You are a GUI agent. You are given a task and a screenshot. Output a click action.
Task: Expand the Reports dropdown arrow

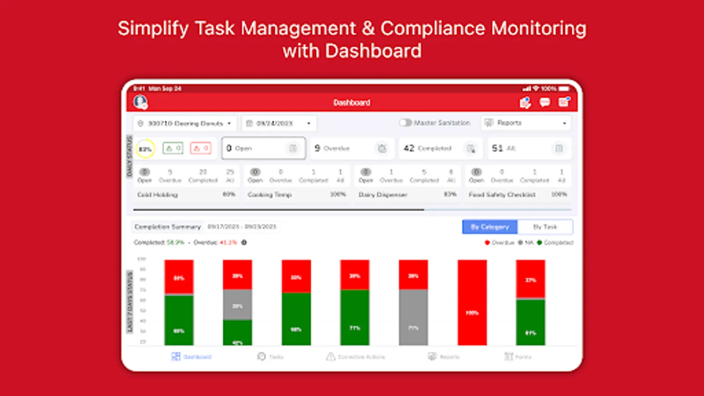tap(565, 124)
